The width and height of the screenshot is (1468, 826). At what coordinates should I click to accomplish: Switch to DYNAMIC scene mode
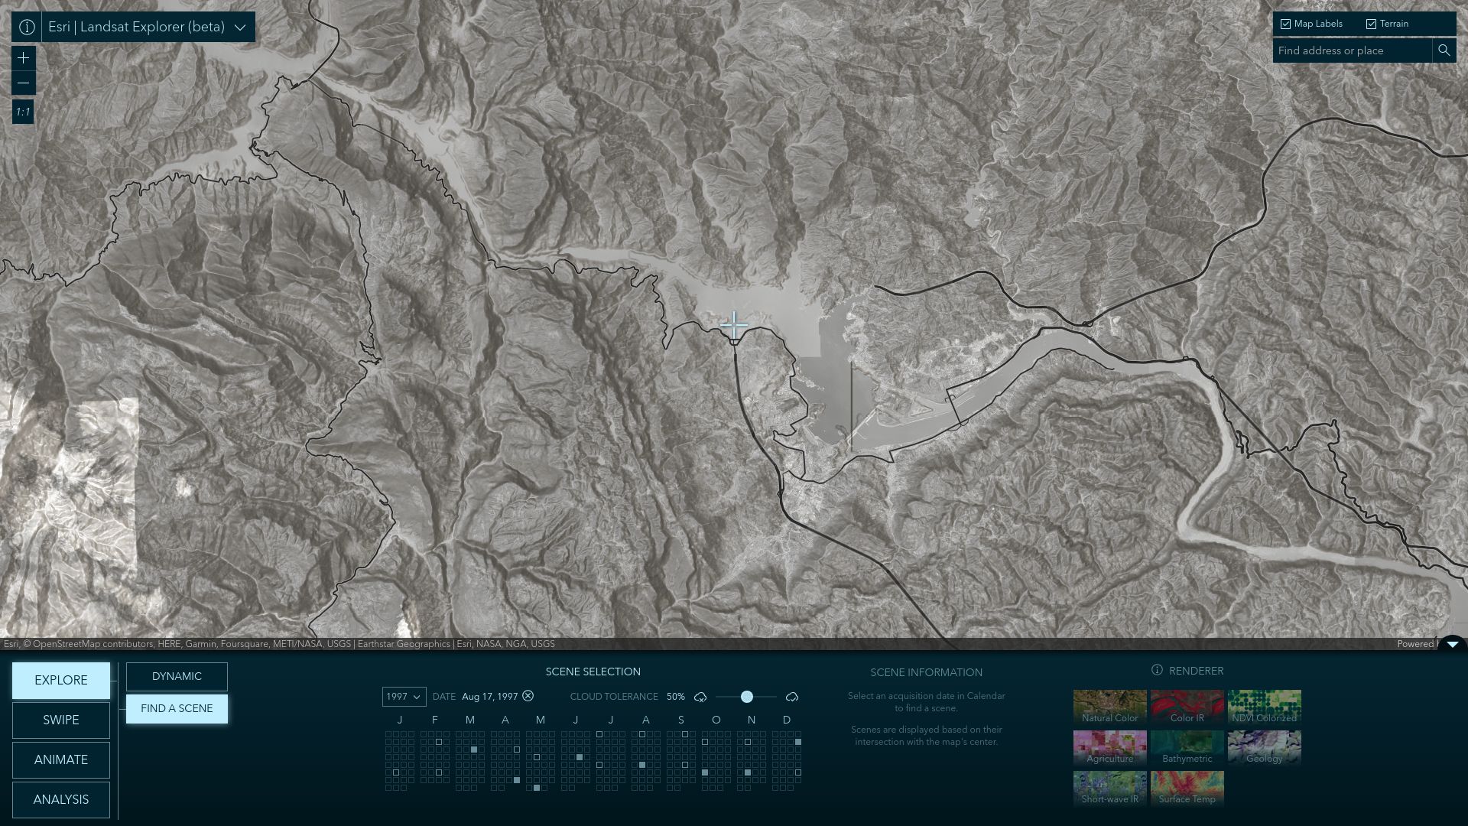pos(177,676)
